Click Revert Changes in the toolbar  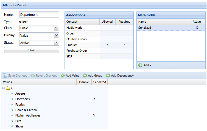(44, 75)
